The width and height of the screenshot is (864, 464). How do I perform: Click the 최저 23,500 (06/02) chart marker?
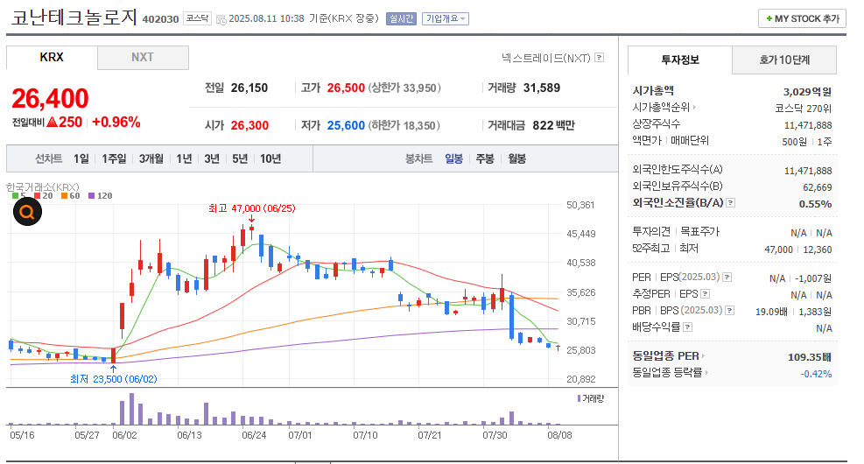pos(114,379)
